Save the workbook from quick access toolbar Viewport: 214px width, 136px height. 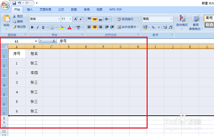(x=14, y=3)
